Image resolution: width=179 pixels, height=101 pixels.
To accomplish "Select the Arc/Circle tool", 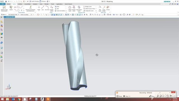I will click(x=47, y=8).
